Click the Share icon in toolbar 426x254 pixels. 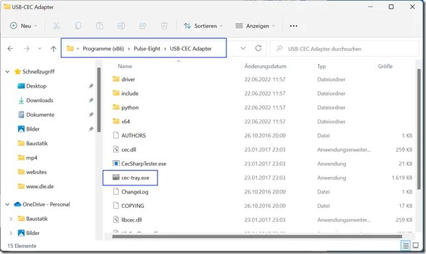click(143, 26)
